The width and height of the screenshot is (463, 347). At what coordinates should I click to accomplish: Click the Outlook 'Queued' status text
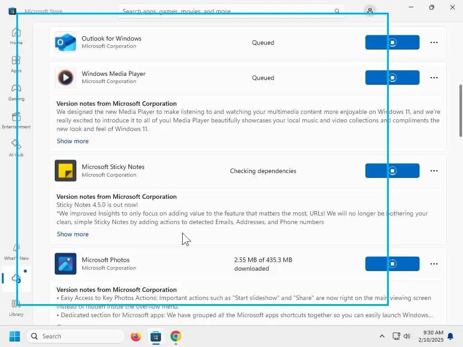pos(263,42)
